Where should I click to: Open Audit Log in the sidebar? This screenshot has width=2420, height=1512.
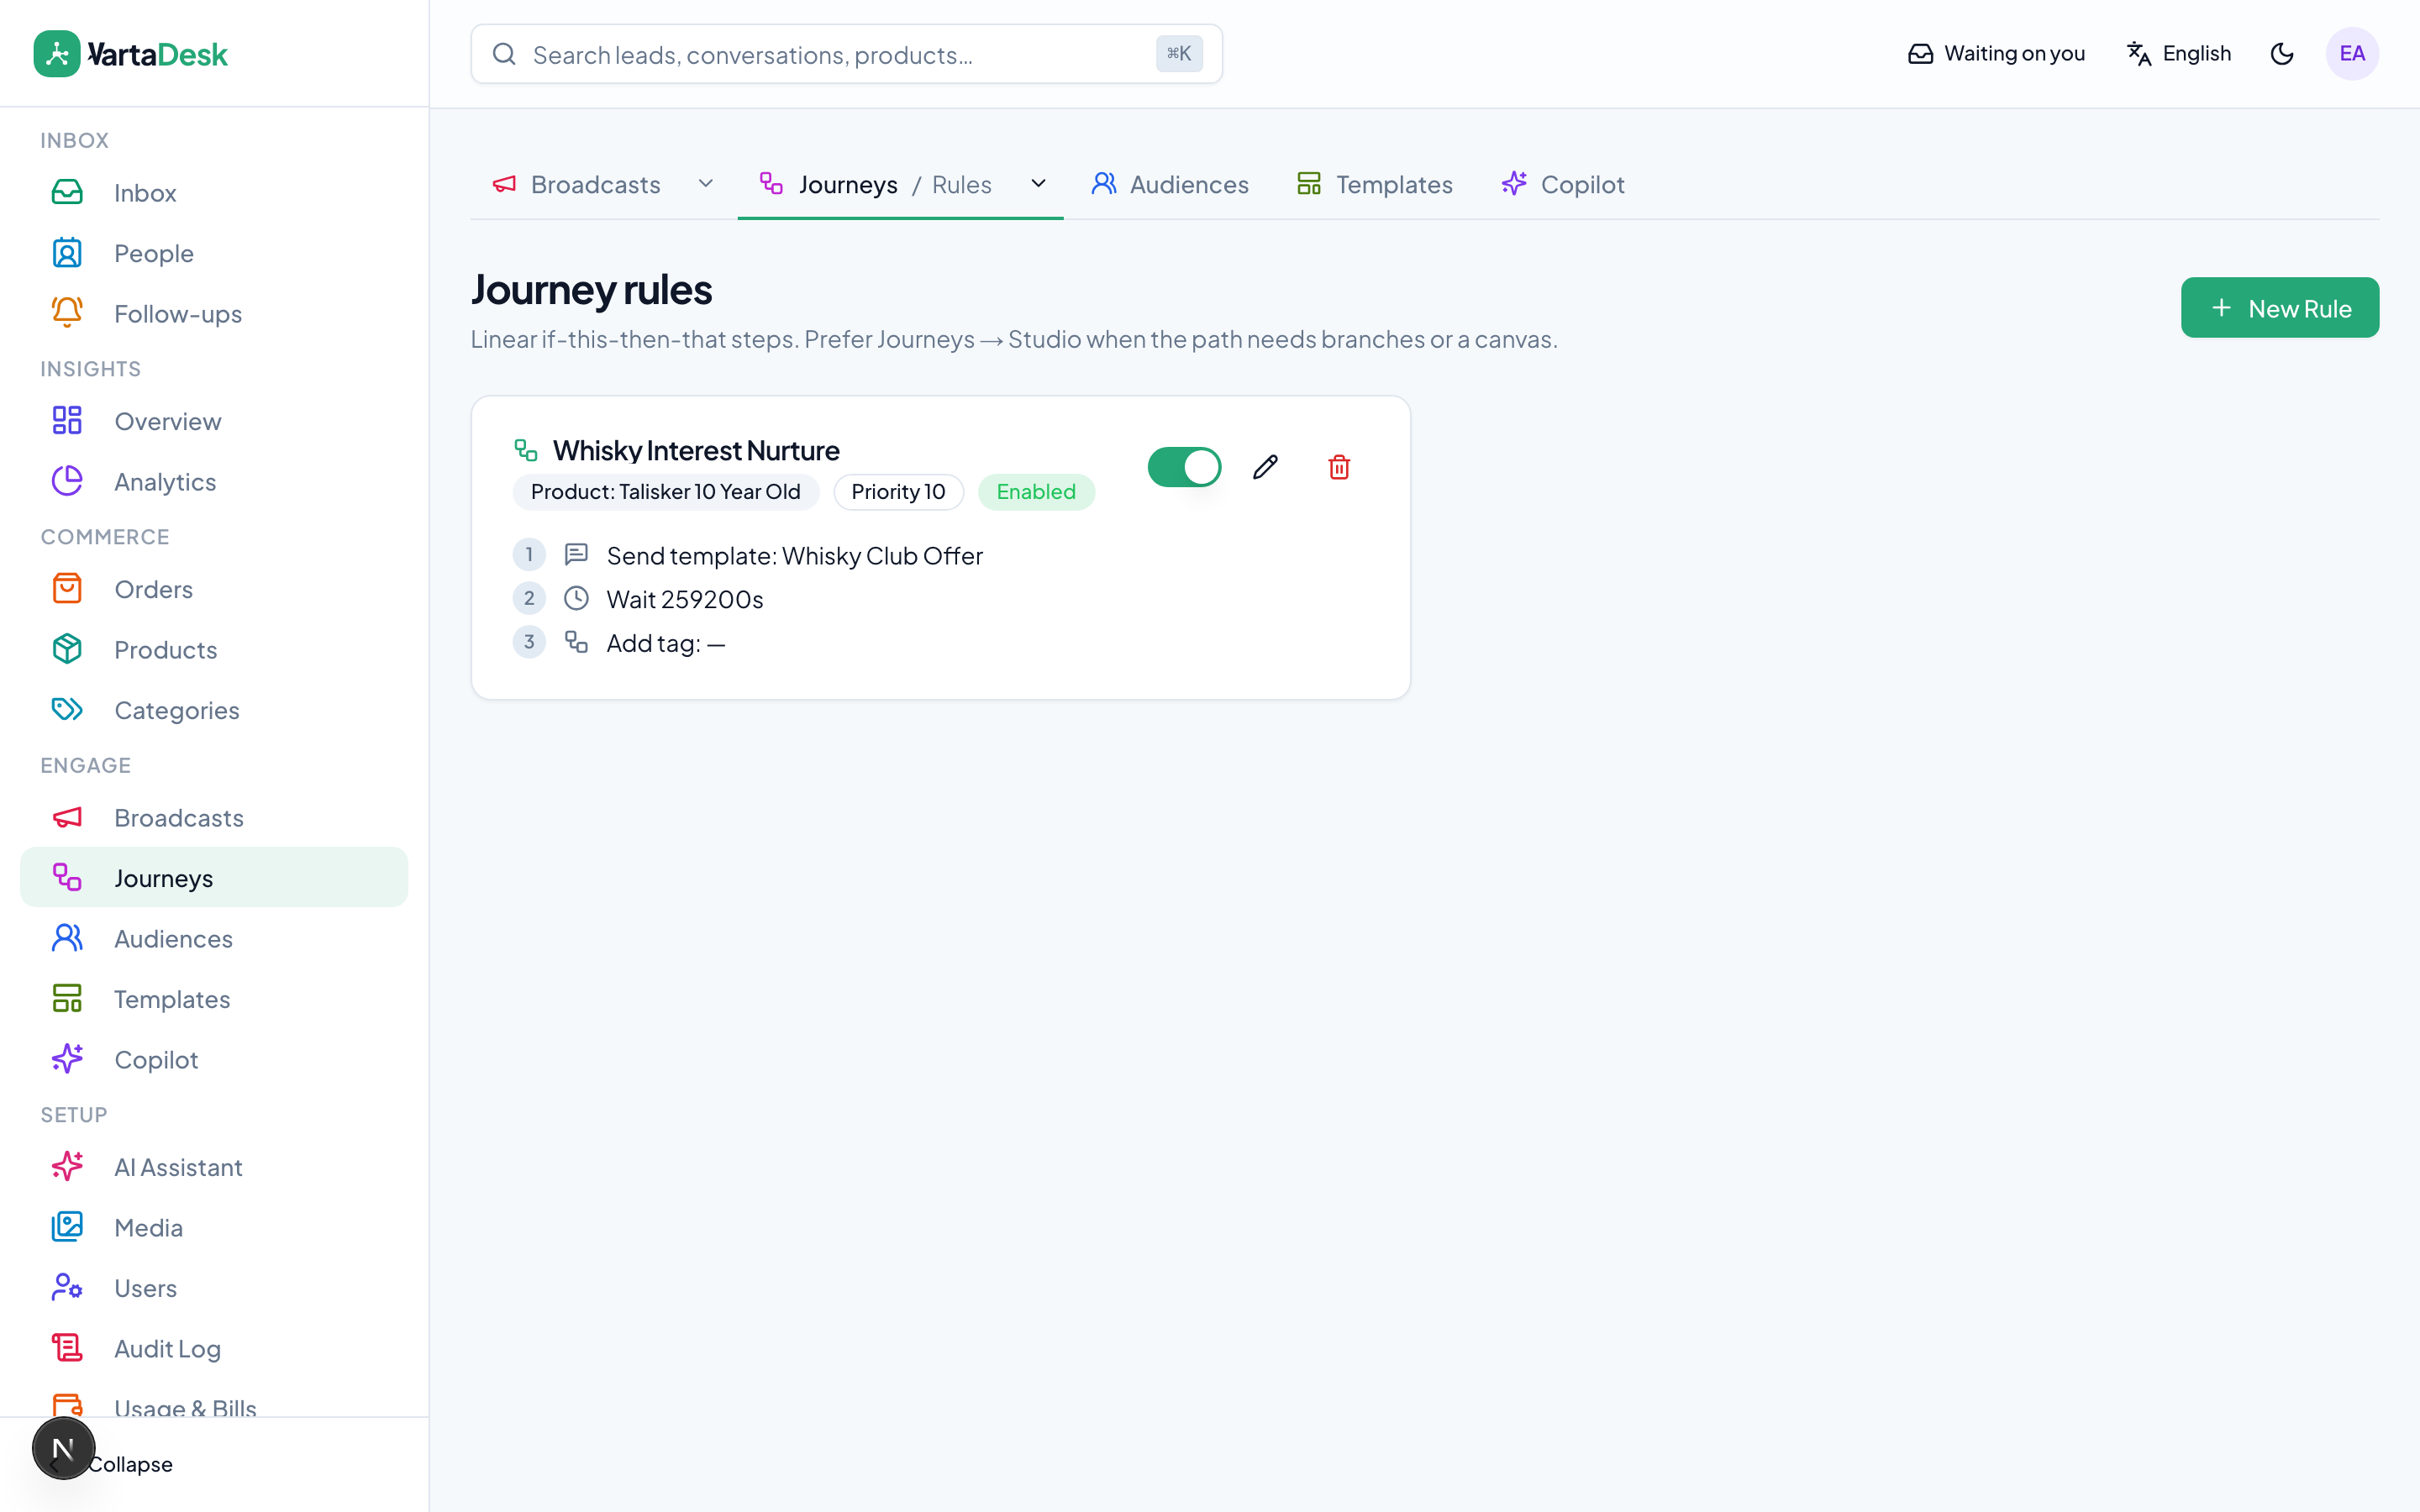214,1349
